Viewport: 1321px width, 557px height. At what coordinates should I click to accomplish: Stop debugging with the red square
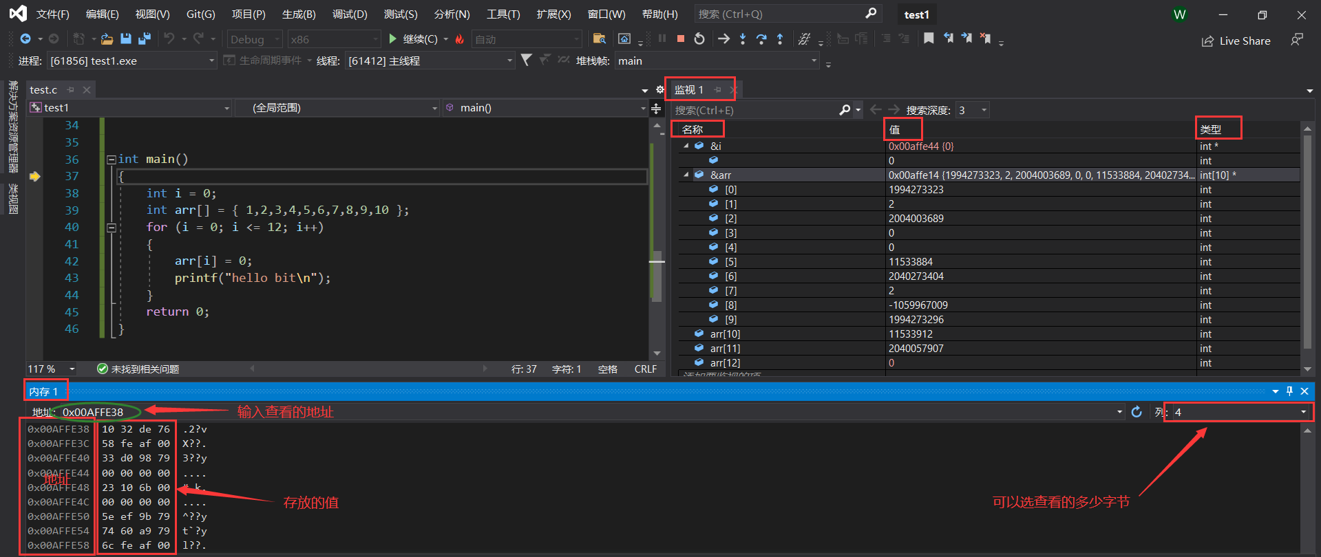680,39
